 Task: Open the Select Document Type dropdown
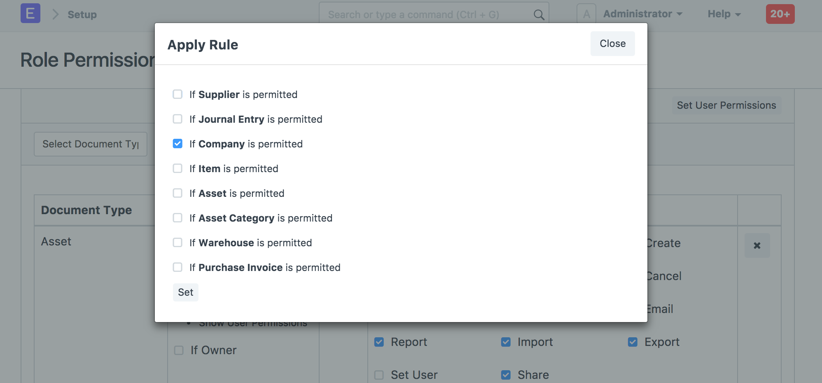[x=91, y=144]
